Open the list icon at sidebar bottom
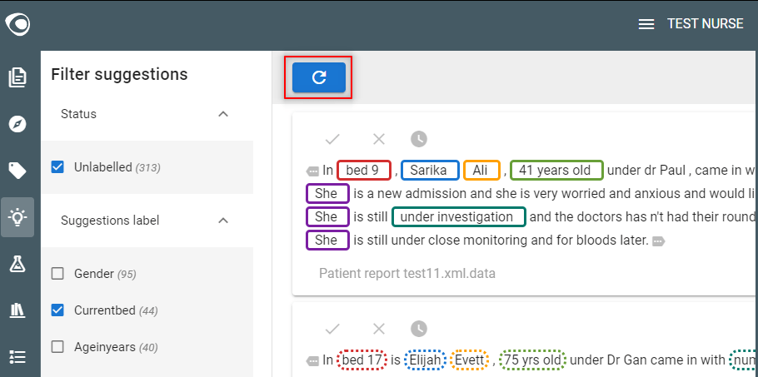The width and height of the screenshot is (758, 377). (x=17, y=357)
